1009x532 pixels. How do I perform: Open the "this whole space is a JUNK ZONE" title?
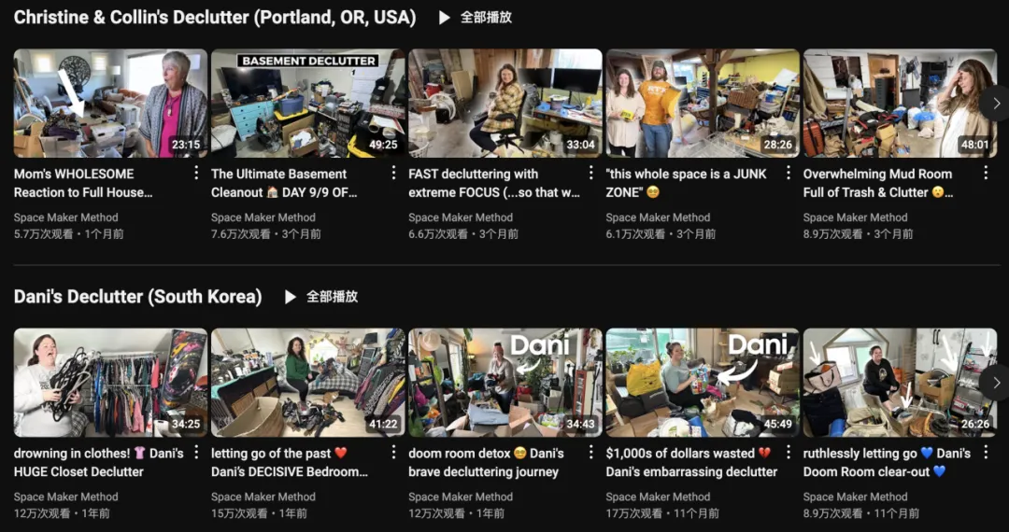[x=687, y=183]
